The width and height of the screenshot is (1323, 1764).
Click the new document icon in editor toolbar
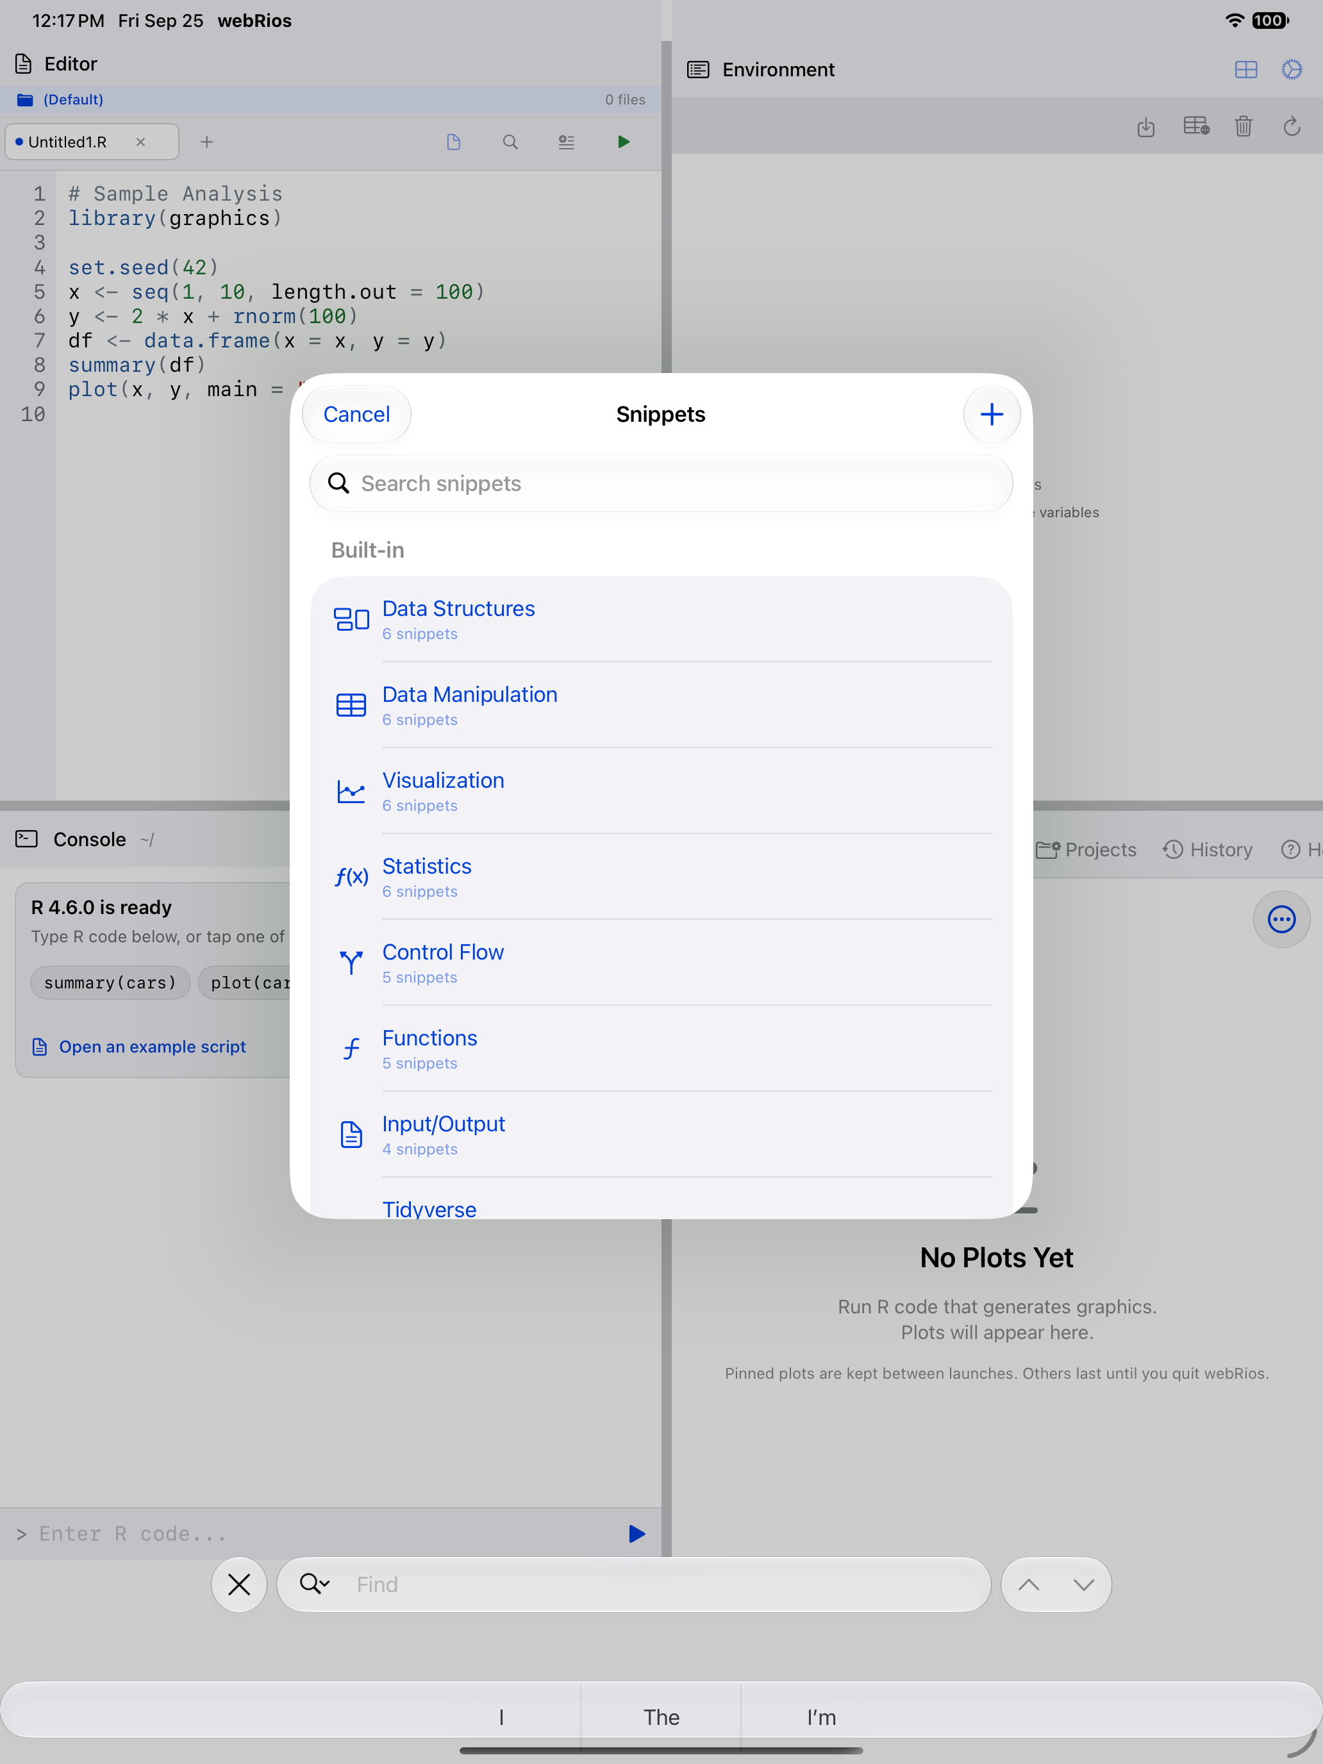tap(454, 142)
